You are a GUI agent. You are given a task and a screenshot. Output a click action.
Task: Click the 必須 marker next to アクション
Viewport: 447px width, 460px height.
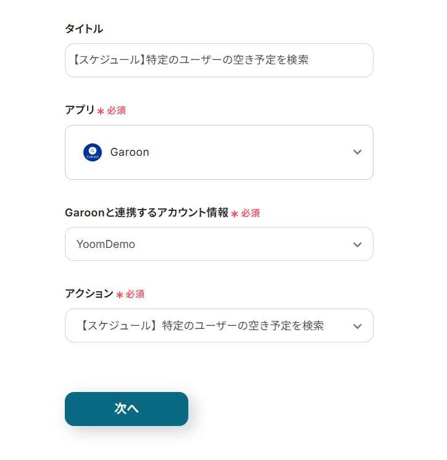pos(135,294)
